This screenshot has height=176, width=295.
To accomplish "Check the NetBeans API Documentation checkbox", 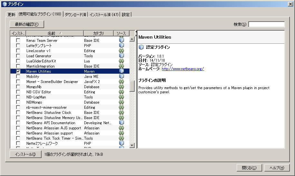I will 18,123.
